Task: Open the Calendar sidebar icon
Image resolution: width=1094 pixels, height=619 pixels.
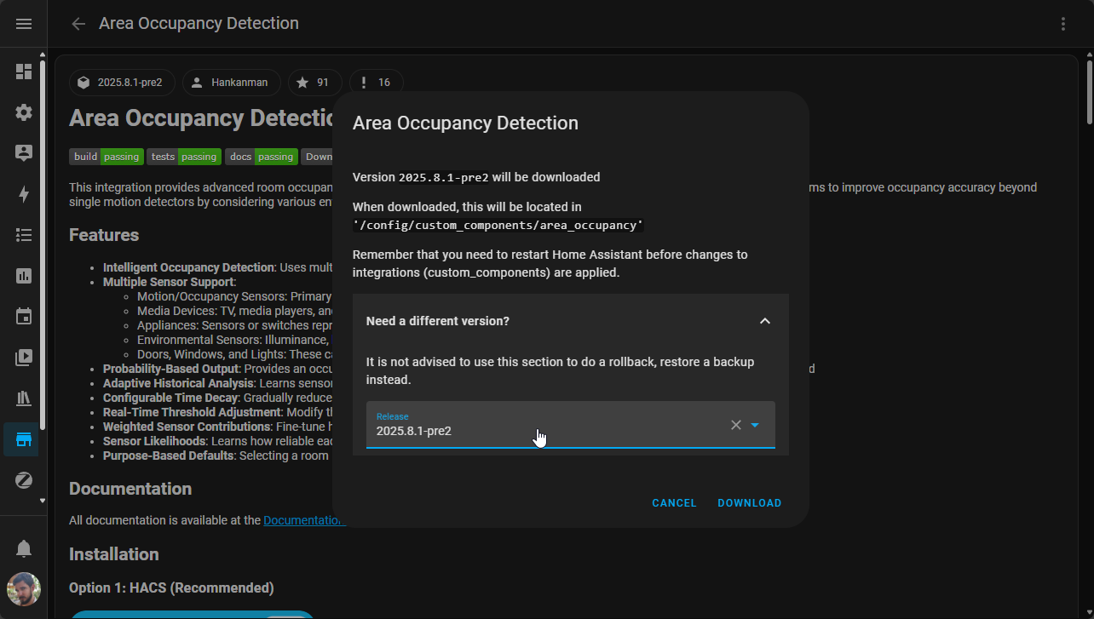Action: point(24,317)
